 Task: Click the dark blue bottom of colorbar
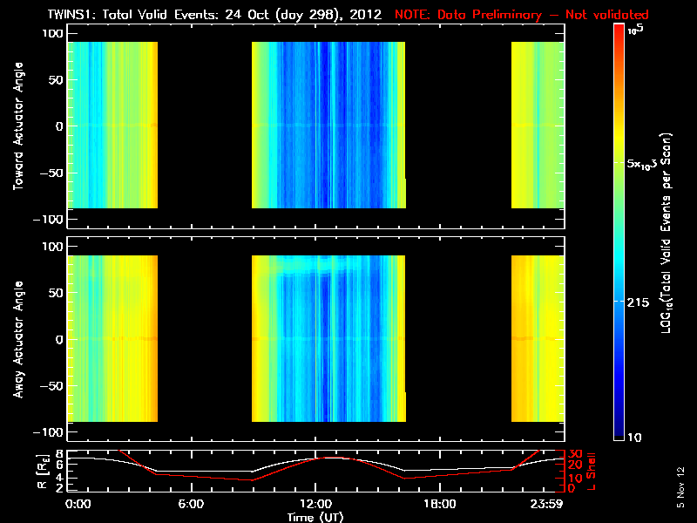coord(619,433)
